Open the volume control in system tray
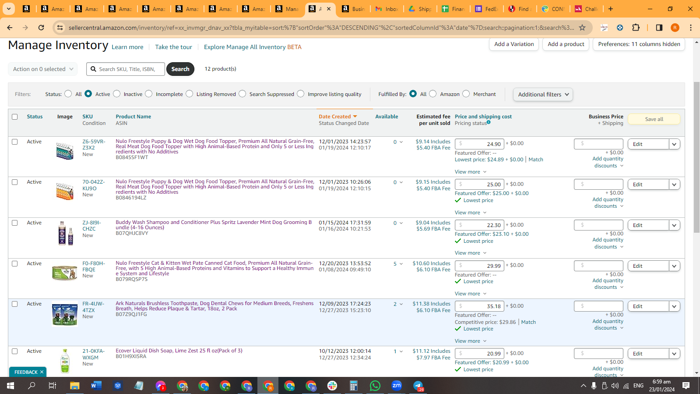Screen dimensions: 700x394 (x=615, y=386)
